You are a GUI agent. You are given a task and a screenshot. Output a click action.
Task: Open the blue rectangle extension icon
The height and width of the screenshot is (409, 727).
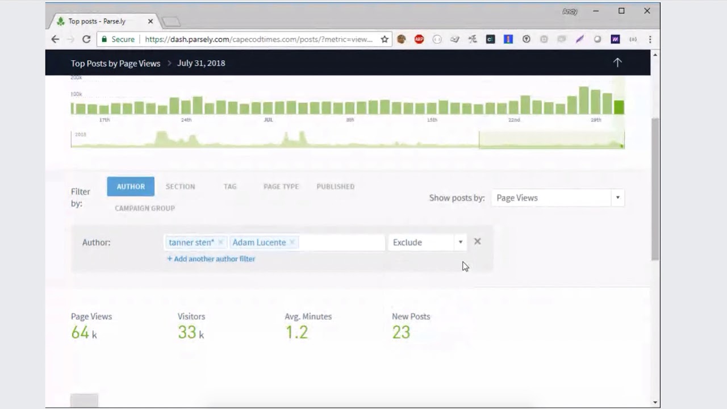(x=508, y=39)
